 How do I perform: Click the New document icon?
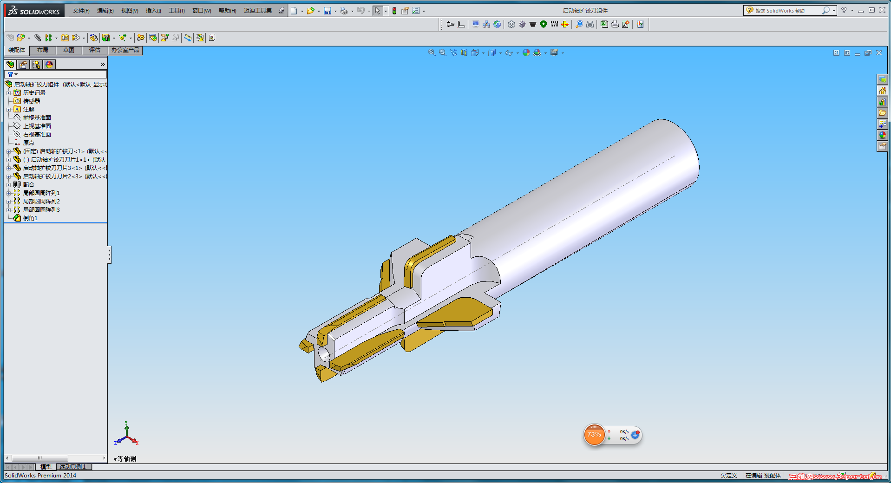click(x=294, y=11)
